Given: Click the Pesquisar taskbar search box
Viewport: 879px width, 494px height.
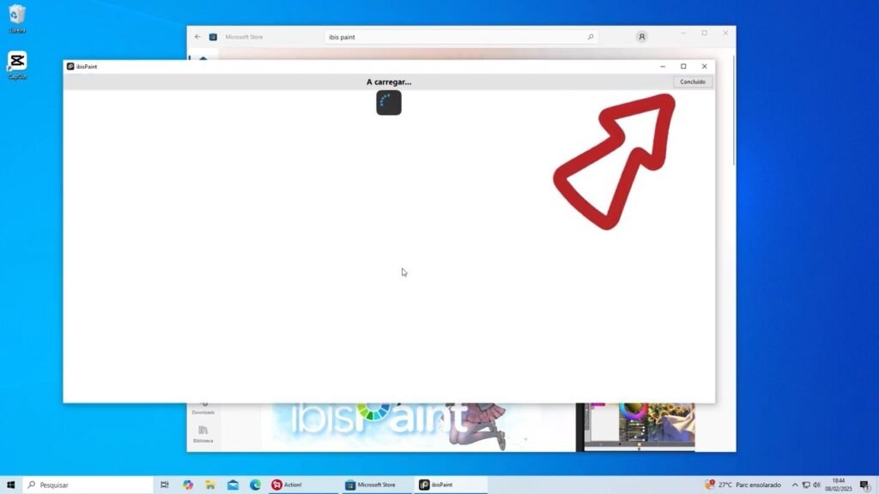Looking at the screenshot, I should coord(88,485).
